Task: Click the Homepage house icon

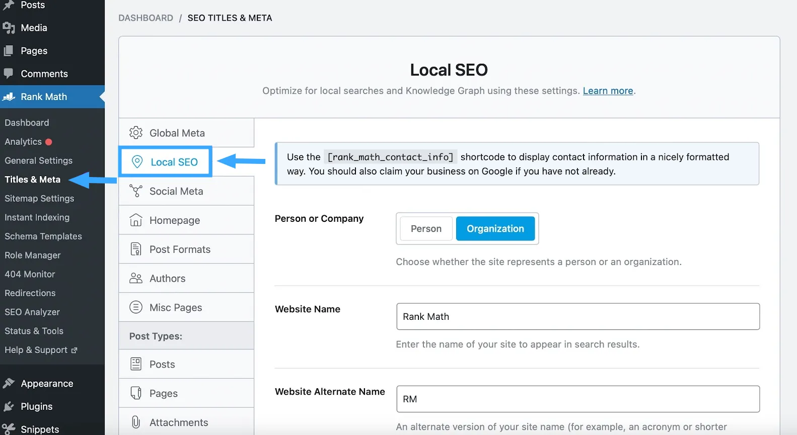Action: [x=136, y=220]
